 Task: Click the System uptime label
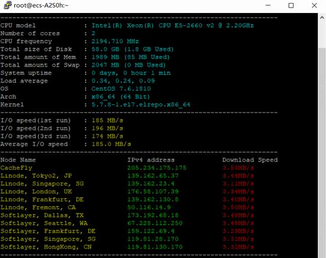pos(26,73)
